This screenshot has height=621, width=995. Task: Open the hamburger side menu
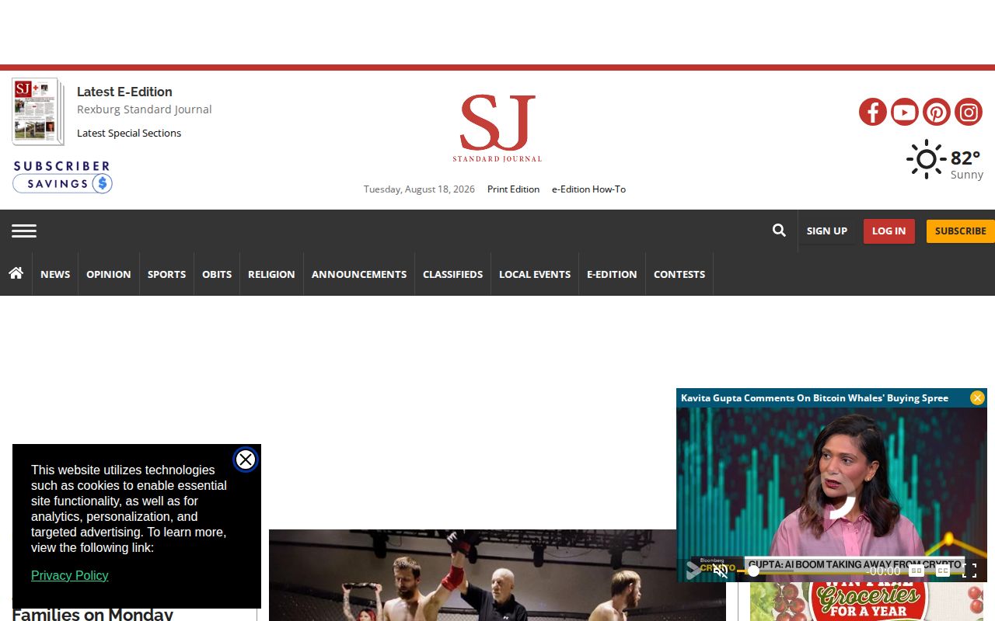coord(24,231)
